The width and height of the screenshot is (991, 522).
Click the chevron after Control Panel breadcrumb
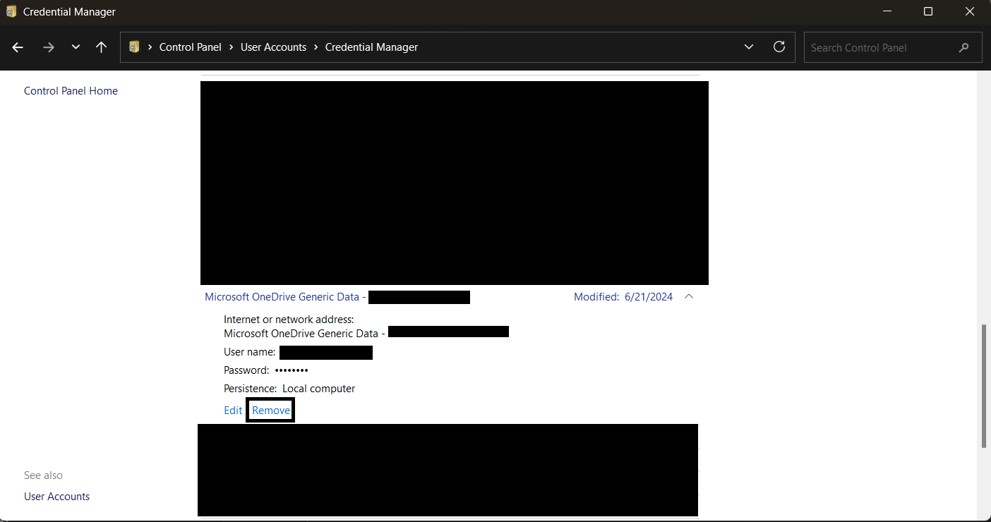coord(232,47)
